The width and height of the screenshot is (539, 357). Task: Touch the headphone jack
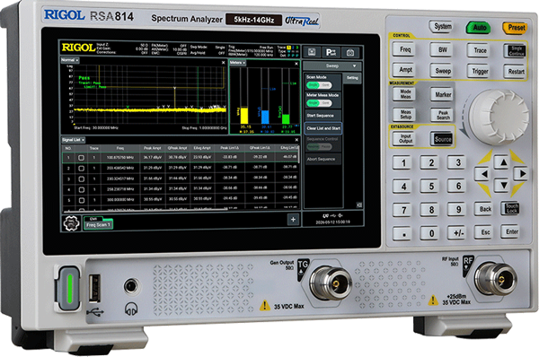pyautogui.click(x=130, y=285)
